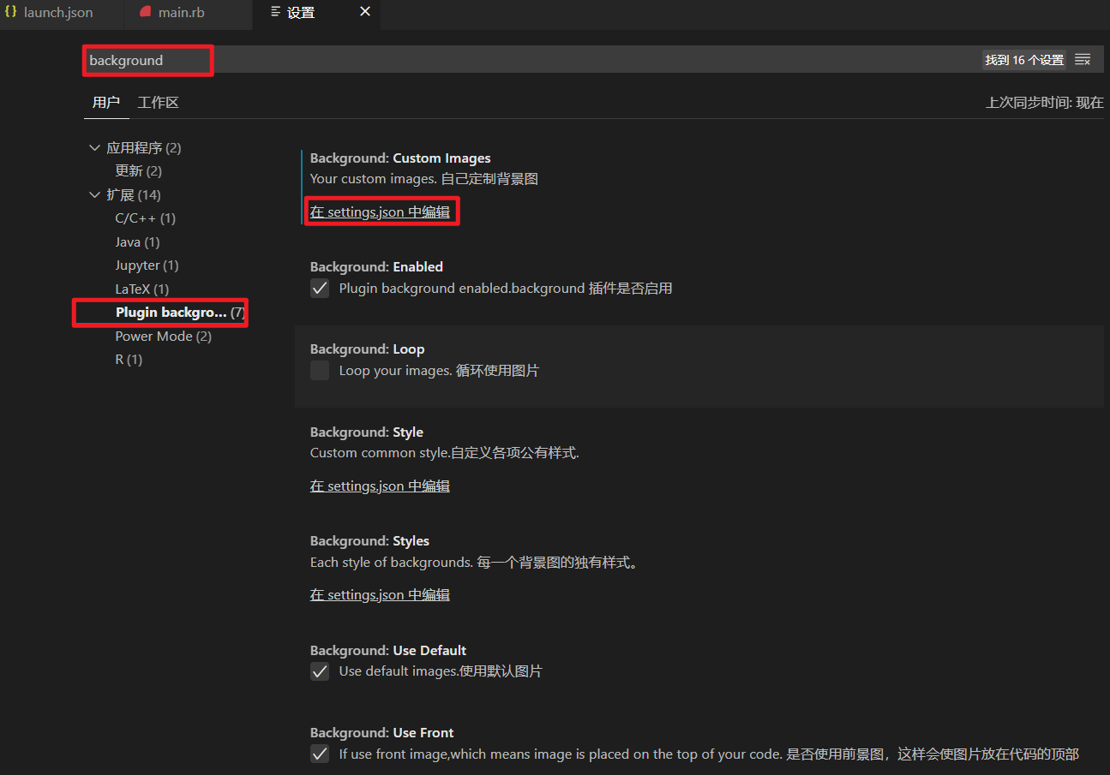The width and height of the screenshot is (1110, 775).
Task: Collapse the 扩展 tree group
Action: (95, 194)
